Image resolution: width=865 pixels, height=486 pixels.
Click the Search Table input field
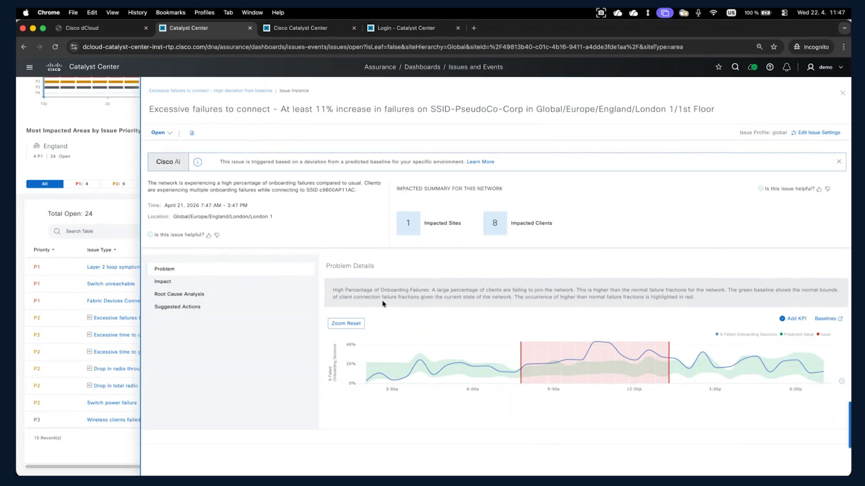(x=95, y=231)
